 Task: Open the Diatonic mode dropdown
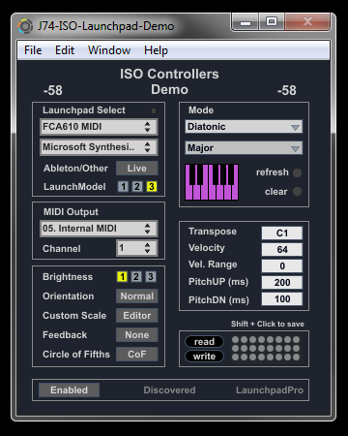244,127
